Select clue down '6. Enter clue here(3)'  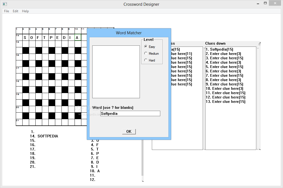[223, 71]
